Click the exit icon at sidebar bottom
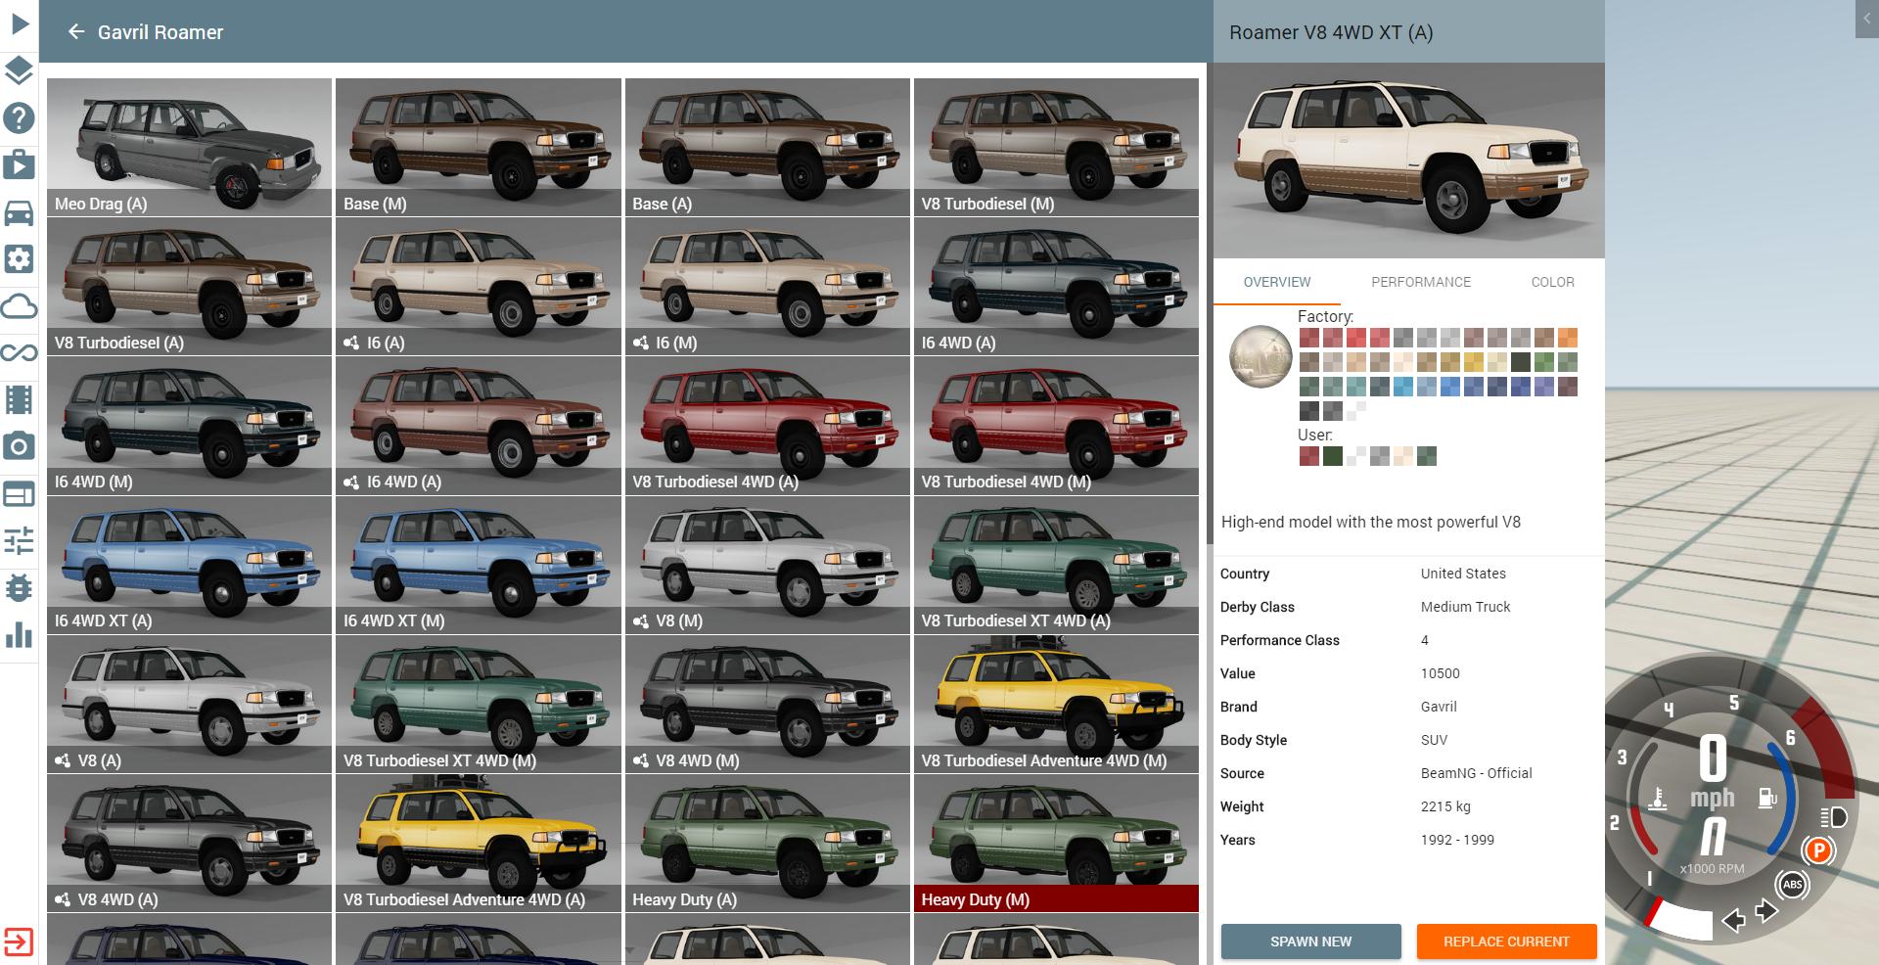Viewport: 1879px width, 965px height. tap(19, 942)
